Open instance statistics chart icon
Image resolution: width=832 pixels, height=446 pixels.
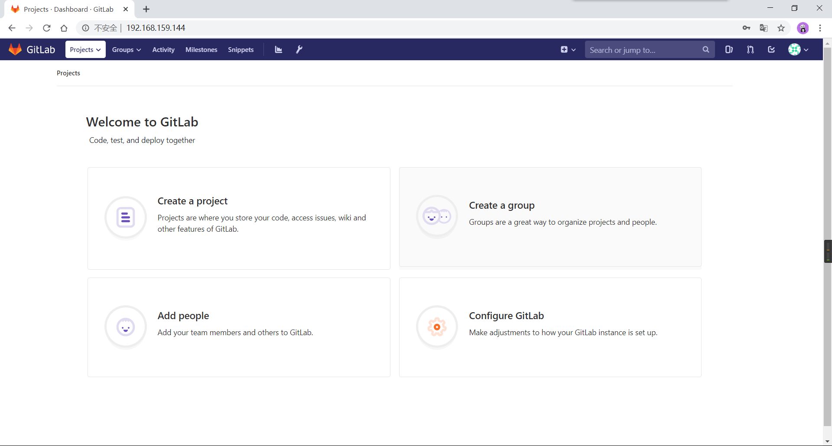(x=279, y=50)
